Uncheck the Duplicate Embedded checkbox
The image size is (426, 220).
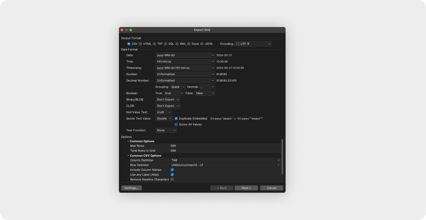click(x=176, y=118)
